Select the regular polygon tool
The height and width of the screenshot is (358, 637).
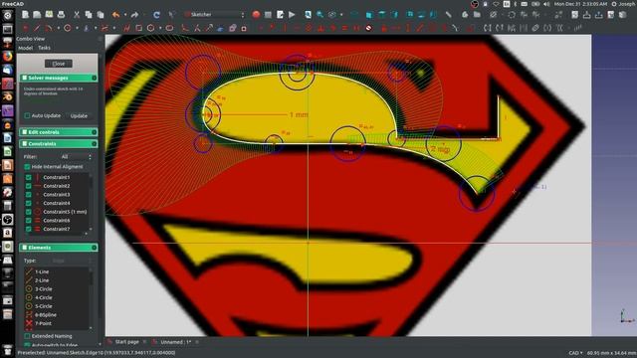point(151,28)
